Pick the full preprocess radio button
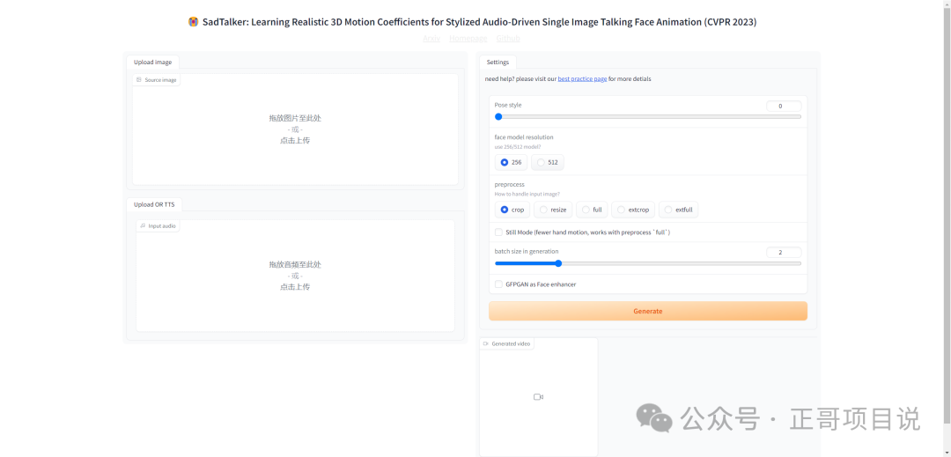This screenshot has width=951, height=457. 586,210
